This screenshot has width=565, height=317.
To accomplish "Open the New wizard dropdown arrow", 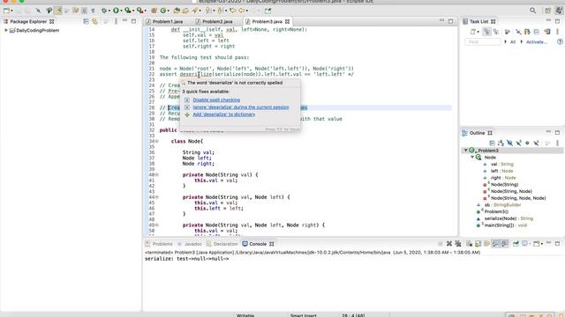I will (x=11, y=11).
